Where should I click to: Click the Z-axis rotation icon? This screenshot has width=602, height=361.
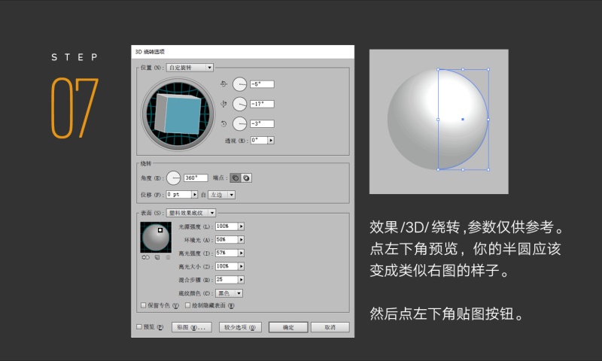223,123
